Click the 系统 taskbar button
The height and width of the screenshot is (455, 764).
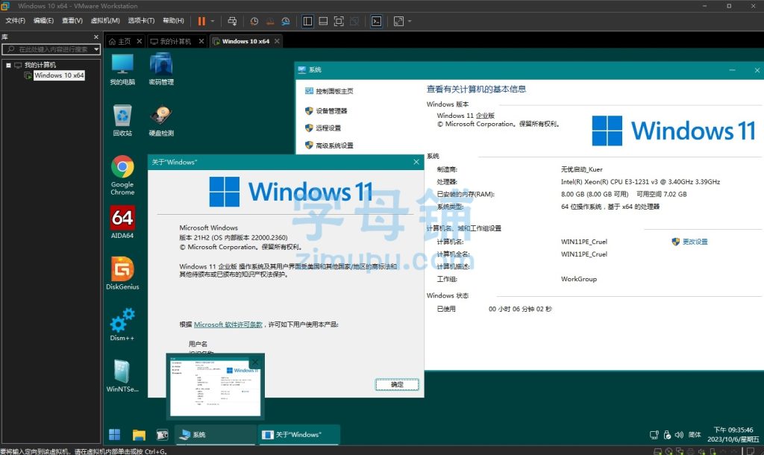coord(215,435)
